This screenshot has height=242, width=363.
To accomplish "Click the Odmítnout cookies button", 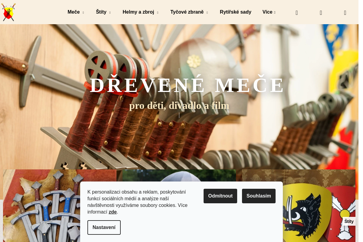I will 220,196.
